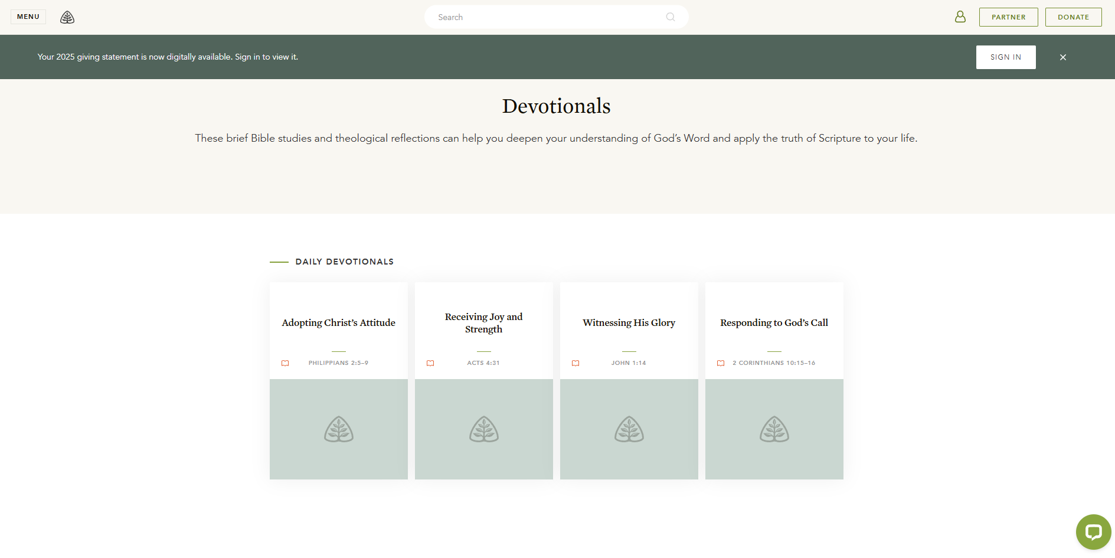Screen dimensions: 1115x558
Task: Click thumbnail image under Witnessing His Glory
Action: click(629, 429)
